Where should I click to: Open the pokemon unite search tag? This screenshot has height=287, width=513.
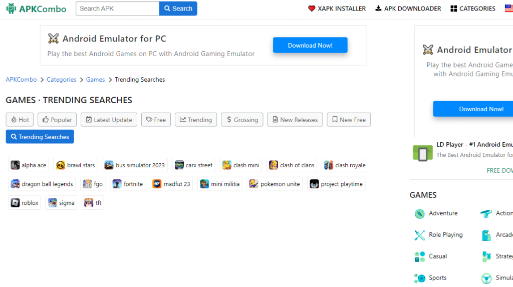coord(275,184)
